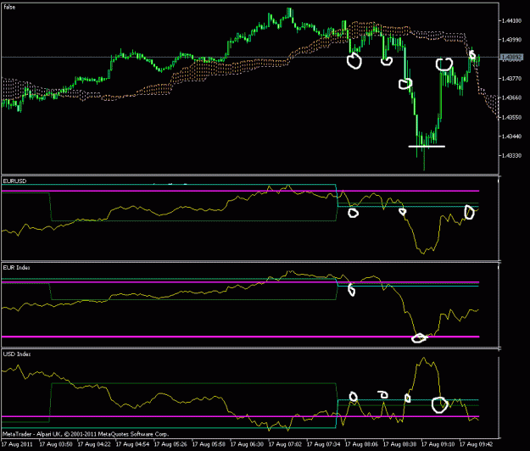The height and width of the screenshot is (451, 530).
Task: Select the 'USD Index' panel label
Action: (x=17, y=354)
